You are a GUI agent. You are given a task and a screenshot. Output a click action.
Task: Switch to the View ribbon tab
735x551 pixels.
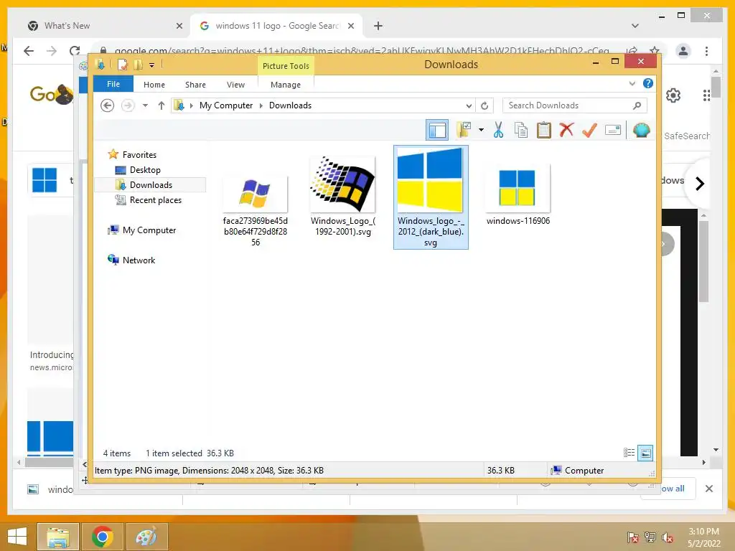[235, 85]
